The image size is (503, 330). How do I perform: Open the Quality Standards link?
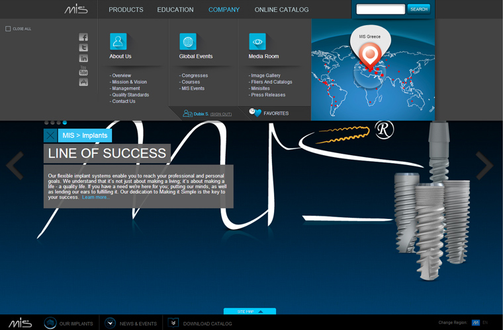[129, 94]
